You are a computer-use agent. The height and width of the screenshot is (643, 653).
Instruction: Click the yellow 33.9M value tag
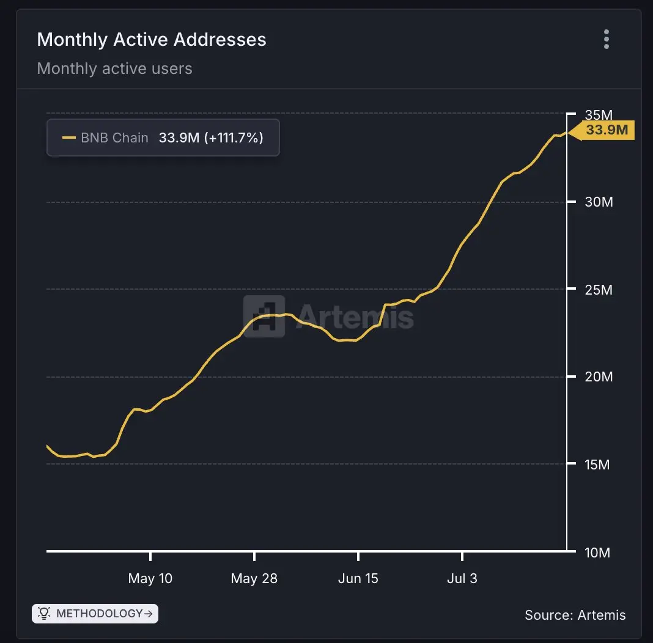click(x=602, y=130)
